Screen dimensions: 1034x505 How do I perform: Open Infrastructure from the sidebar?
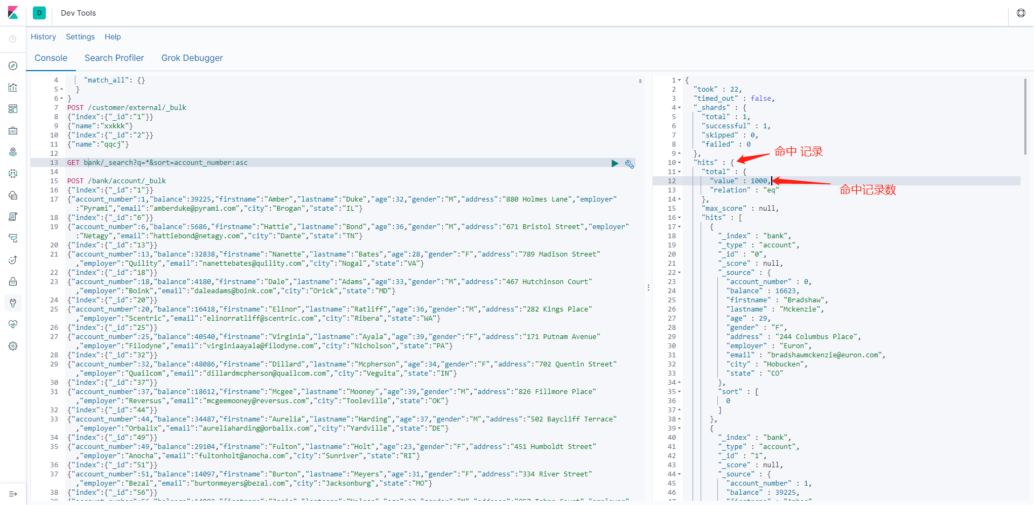13,195
